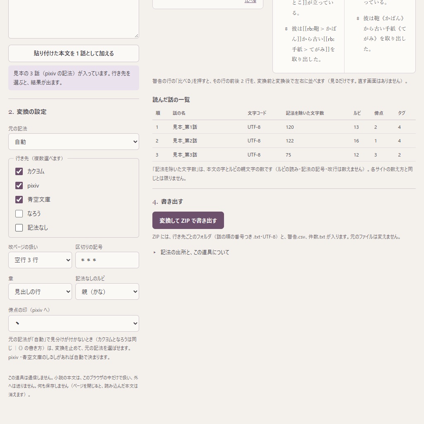The width and height of the screenshot is (424, 424).
Task: Click character count 120 in 見本_第1話 row
Action: pyautogui.click(x=289, y=127)
